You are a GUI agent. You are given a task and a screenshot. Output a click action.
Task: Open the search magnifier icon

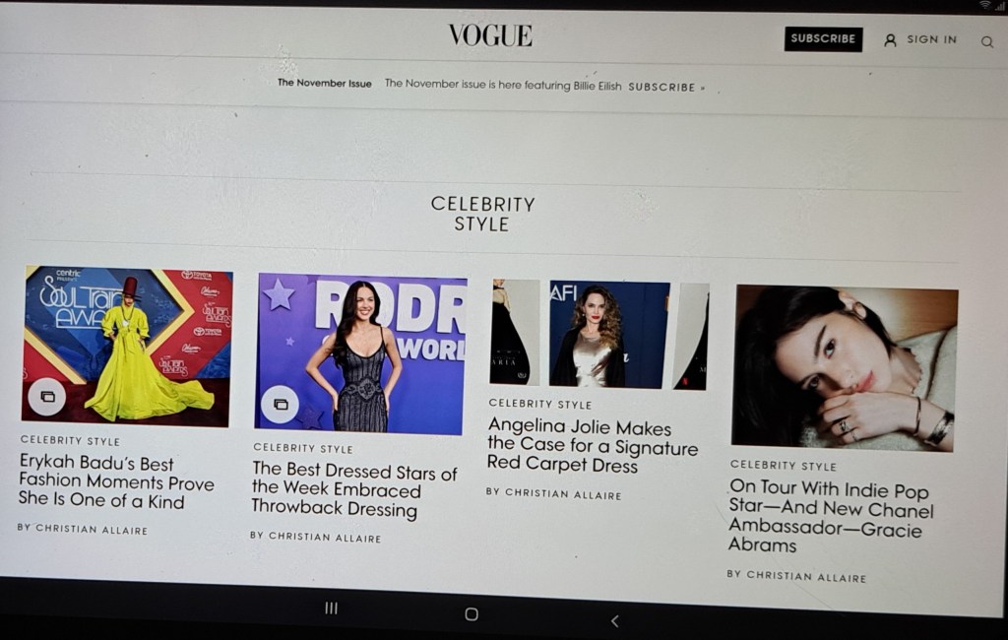[986, 42]
